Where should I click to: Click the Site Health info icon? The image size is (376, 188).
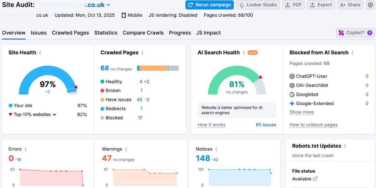(x=40, y=53)
